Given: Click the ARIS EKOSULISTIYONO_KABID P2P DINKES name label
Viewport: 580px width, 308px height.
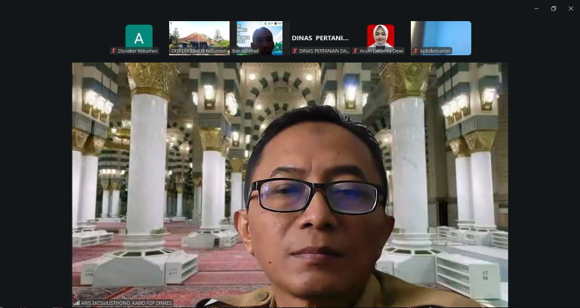Looking at the screenshot, I should [x=126, y=303].
